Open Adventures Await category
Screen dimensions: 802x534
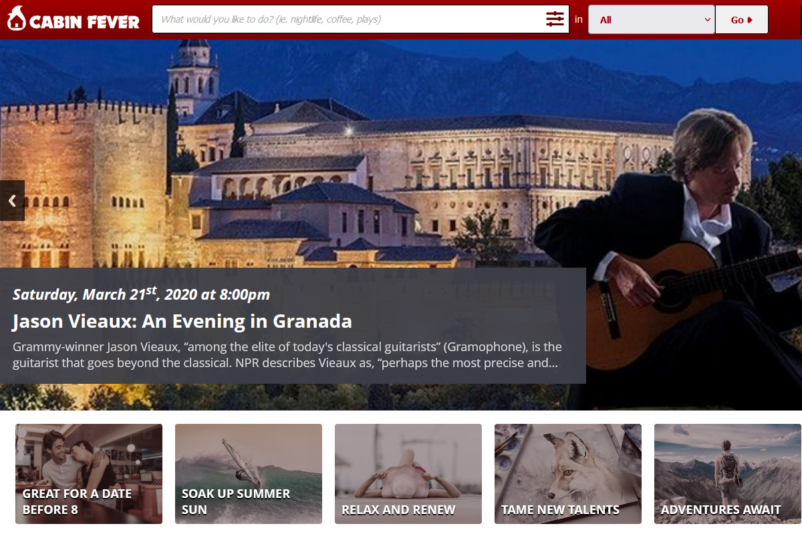728,474
